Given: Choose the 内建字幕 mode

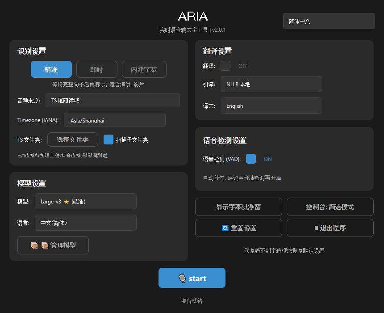Looking at the screenshot, I should (144, 69).
